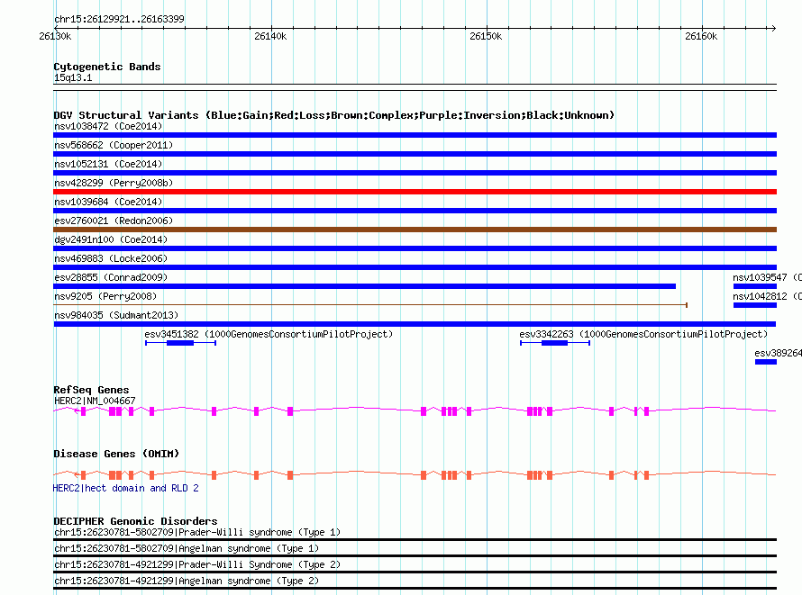Open the nsv9205 (Perry2008) variant label

pos(105,296)
